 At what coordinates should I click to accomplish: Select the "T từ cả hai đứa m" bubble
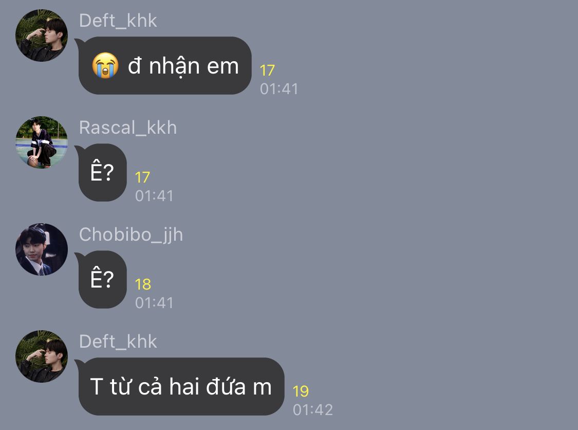[181, 386]
